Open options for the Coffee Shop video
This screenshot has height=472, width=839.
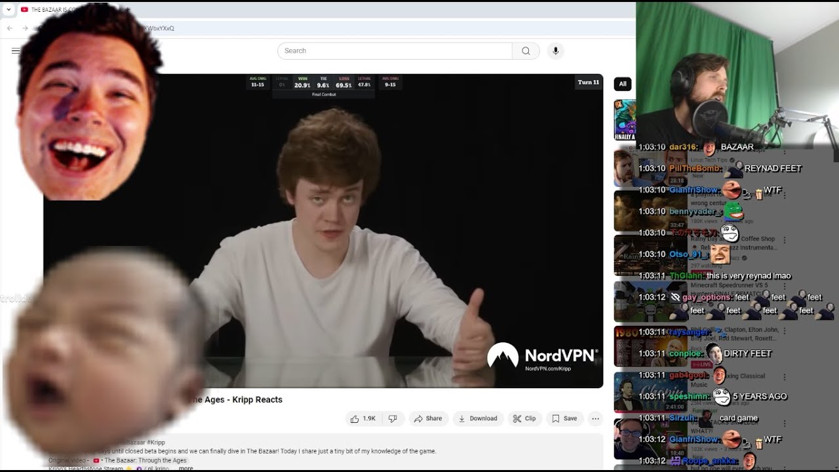(x=785, y=241)
